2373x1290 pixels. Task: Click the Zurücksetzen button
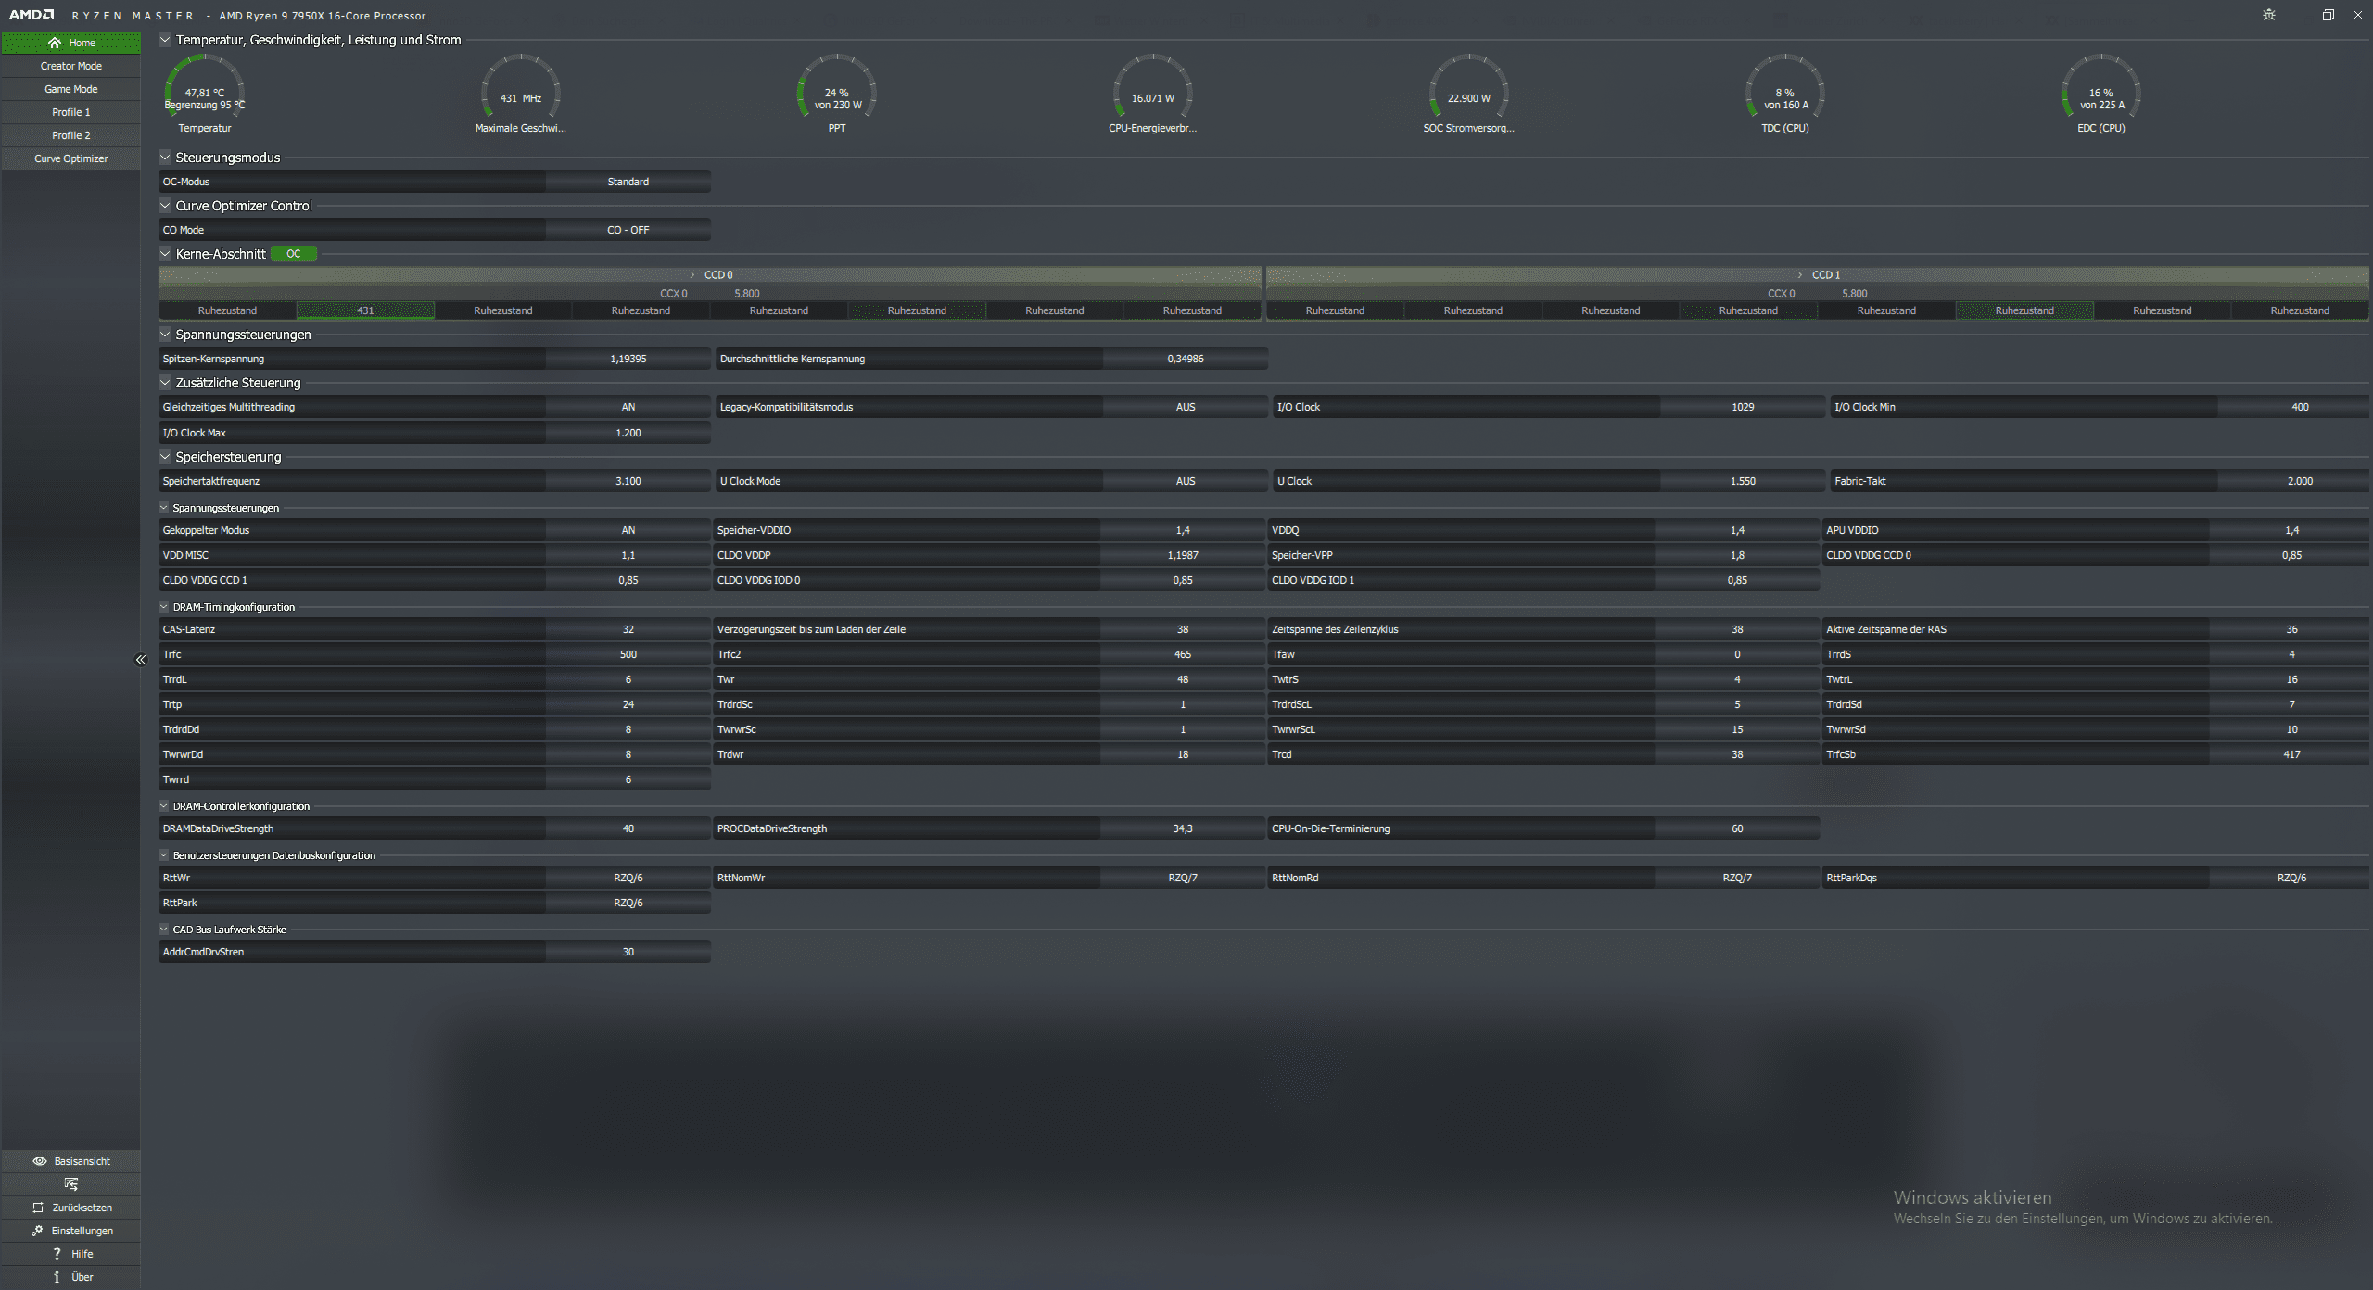[71, 1208]
